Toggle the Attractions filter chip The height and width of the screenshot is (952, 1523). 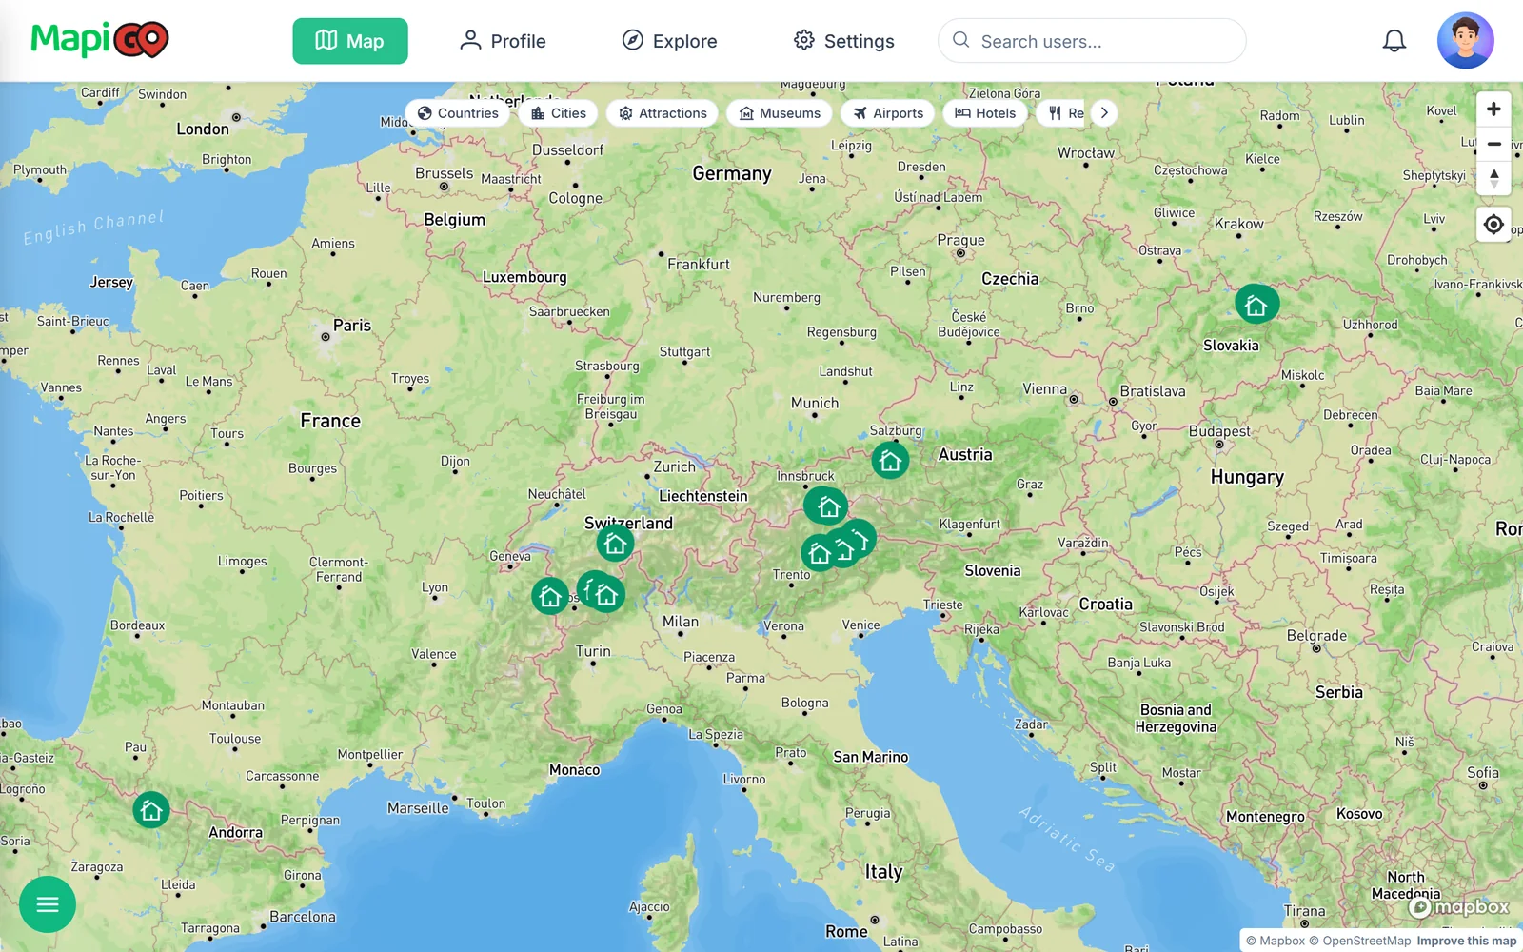click(663, 113)
